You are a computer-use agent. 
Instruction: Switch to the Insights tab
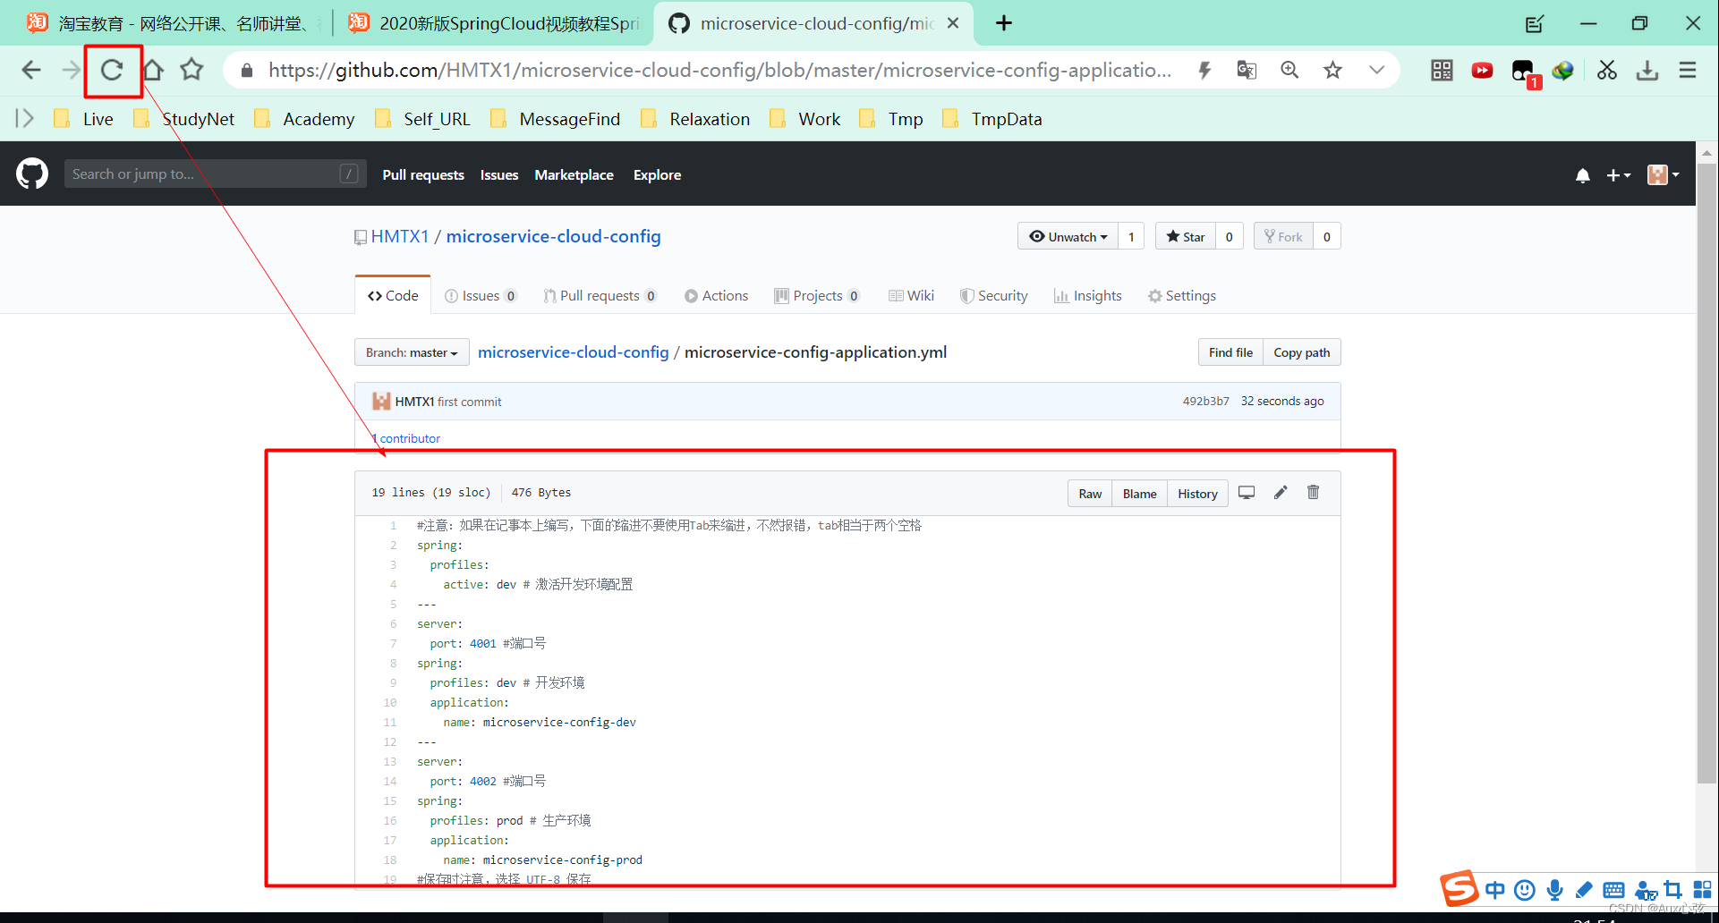[x=1087, y=295]
